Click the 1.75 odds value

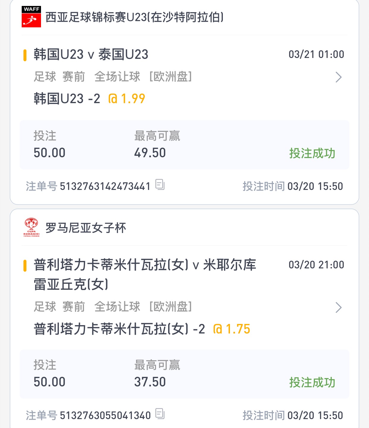click(232, 329)
